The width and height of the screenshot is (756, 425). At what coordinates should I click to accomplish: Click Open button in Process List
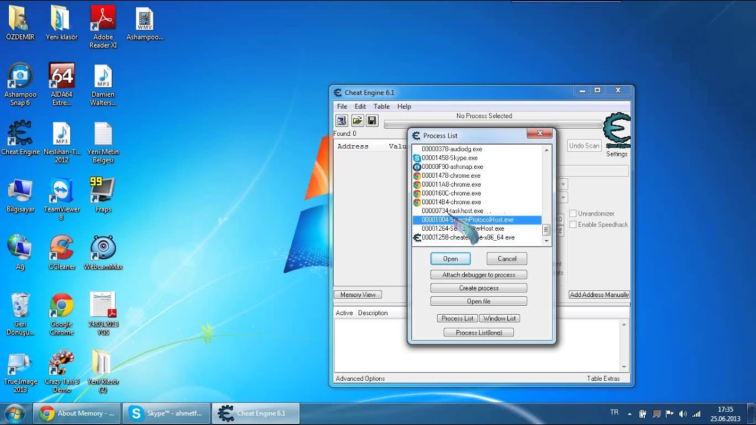click(451, 259)
